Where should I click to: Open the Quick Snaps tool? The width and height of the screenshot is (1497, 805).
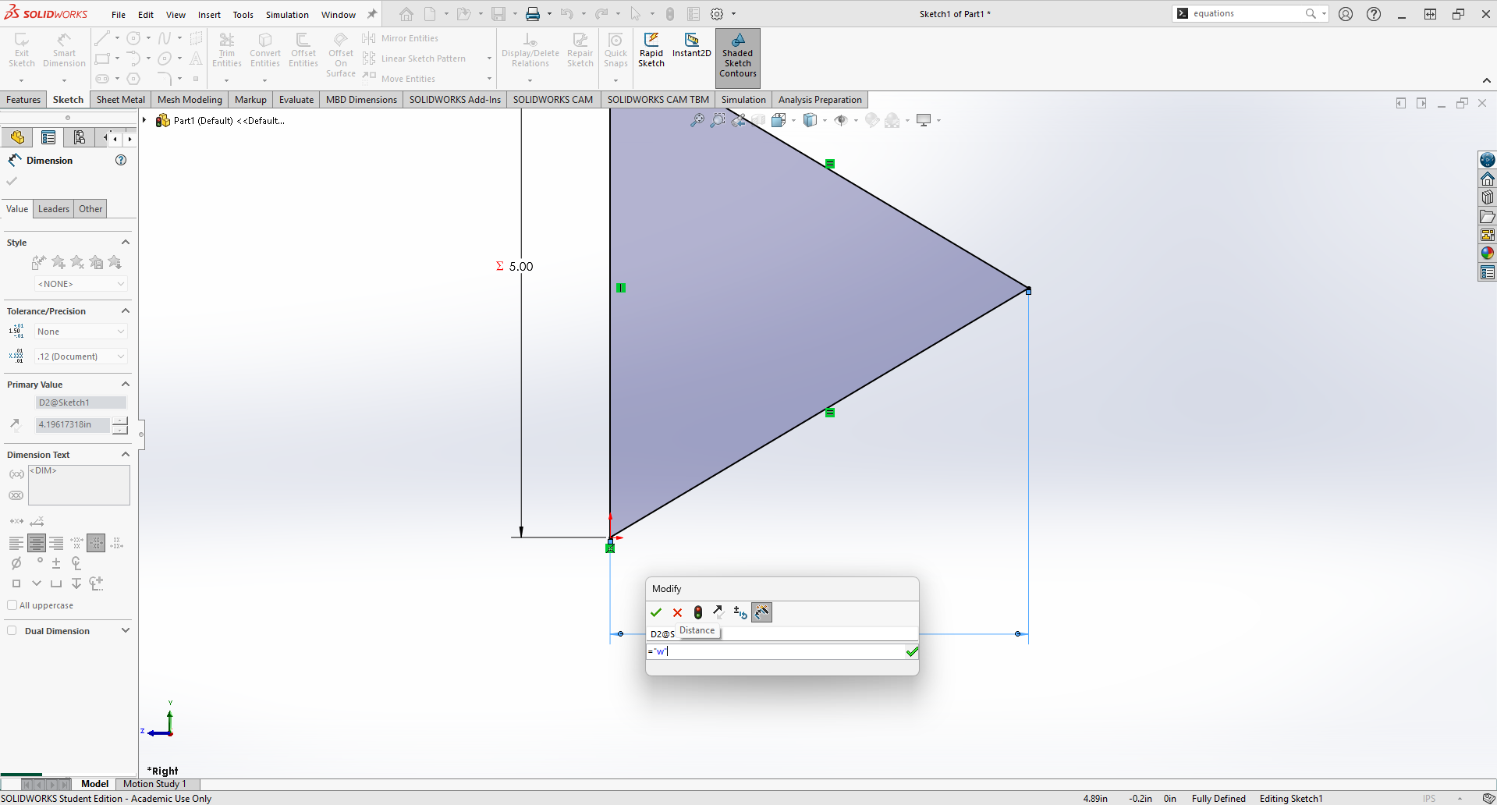click(615, 51)
